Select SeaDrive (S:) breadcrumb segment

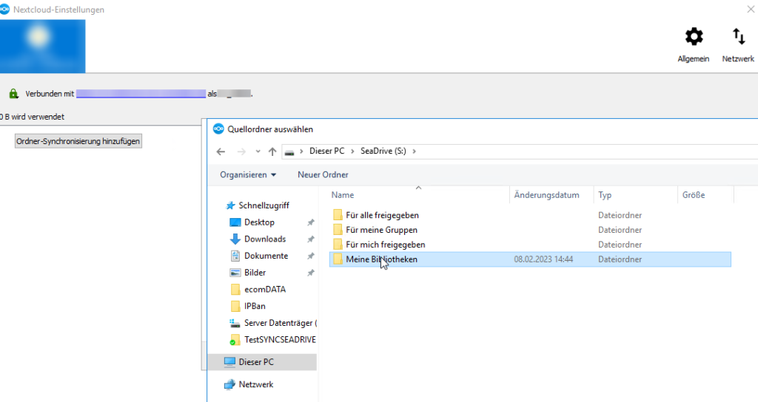(x=383, y=151)
